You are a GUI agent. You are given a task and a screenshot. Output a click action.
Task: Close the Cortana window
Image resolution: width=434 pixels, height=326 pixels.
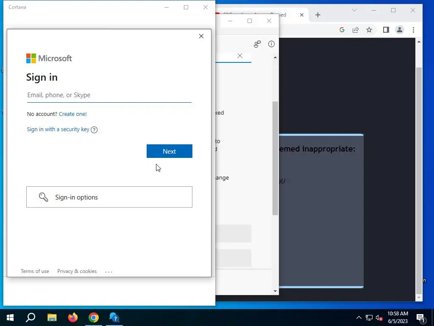[206, 7]
